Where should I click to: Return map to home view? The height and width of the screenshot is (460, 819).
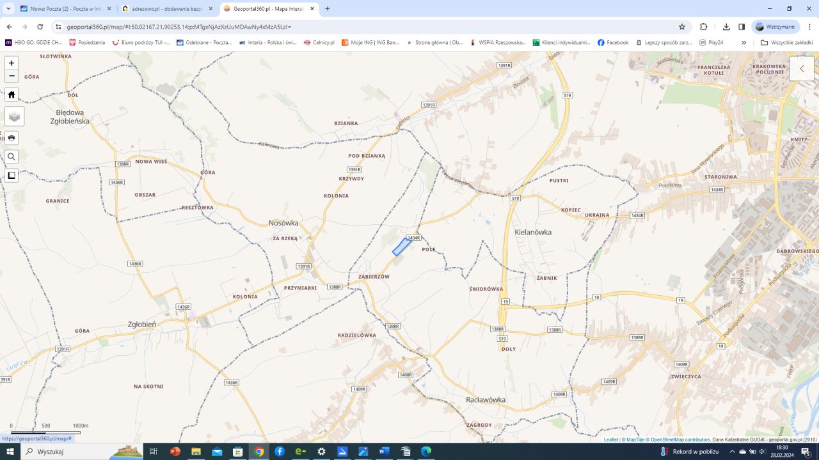pyautogui.click(x=12, y=95)
